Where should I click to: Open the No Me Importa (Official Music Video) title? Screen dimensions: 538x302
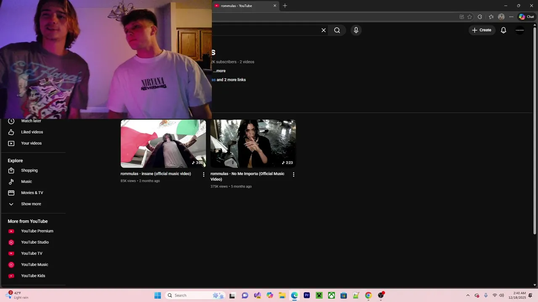click(247, 177)
